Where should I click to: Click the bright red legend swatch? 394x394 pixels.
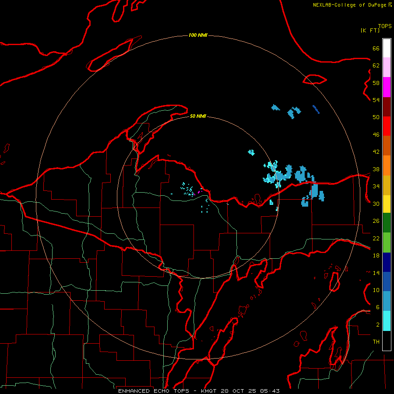(x=387, y=126)
